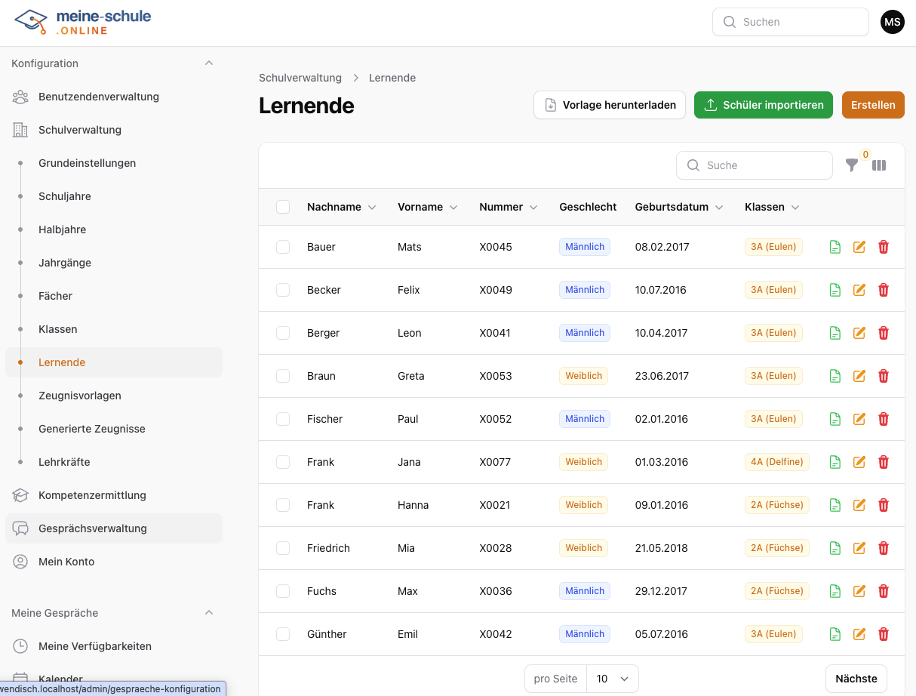The width and height of the screenshot is (916, 696).
Task: Toggle the column visibility icon
Action: tap(879, 165)
